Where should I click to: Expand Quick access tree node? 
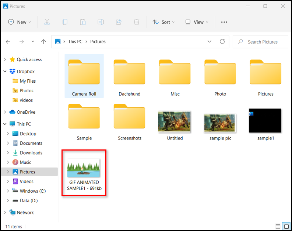[x=5, y=59]
